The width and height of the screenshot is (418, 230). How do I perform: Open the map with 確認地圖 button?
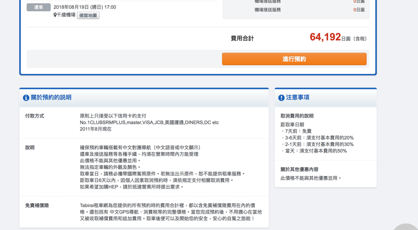pyautogui.click(x=88, y=15)
